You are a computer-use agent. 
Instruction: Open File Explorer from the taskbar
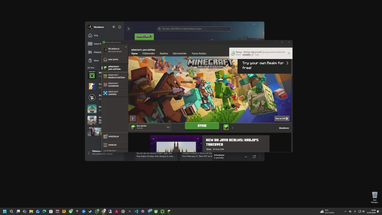31,211
